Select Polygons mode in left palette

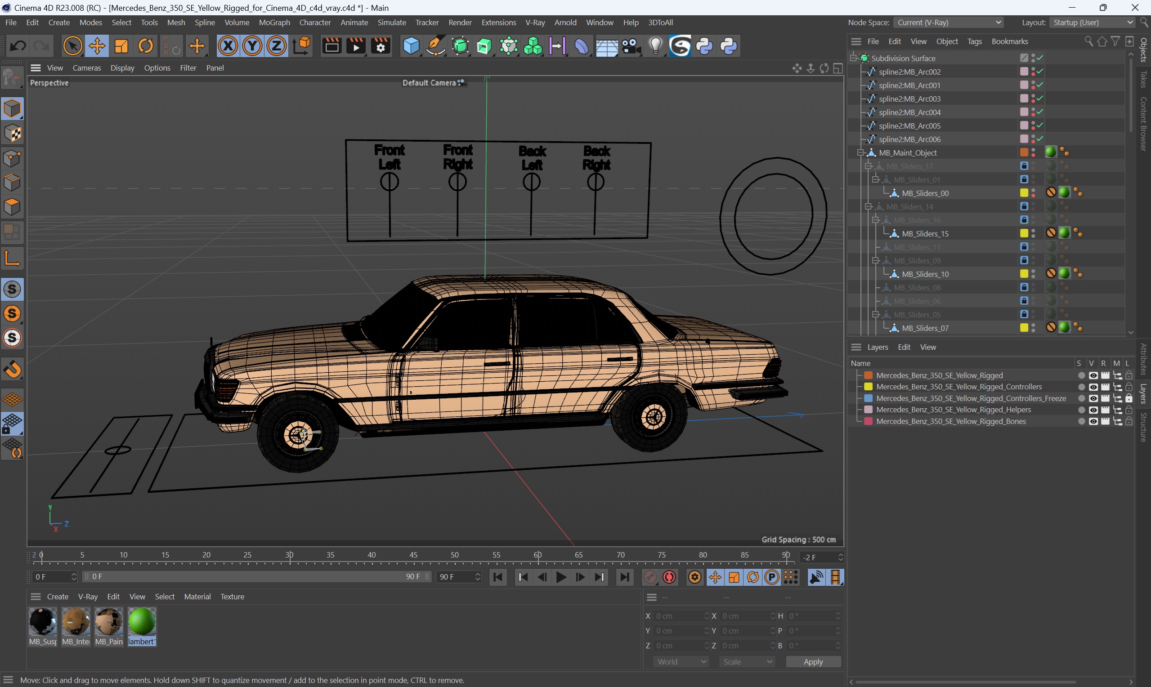(12, 206)
